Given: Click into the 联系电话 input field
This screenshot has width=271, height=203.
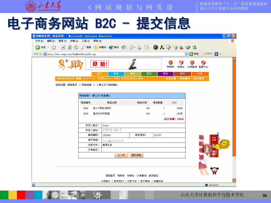Looking at the screenshot, I should pyautogui.click(x=169, y=135).
